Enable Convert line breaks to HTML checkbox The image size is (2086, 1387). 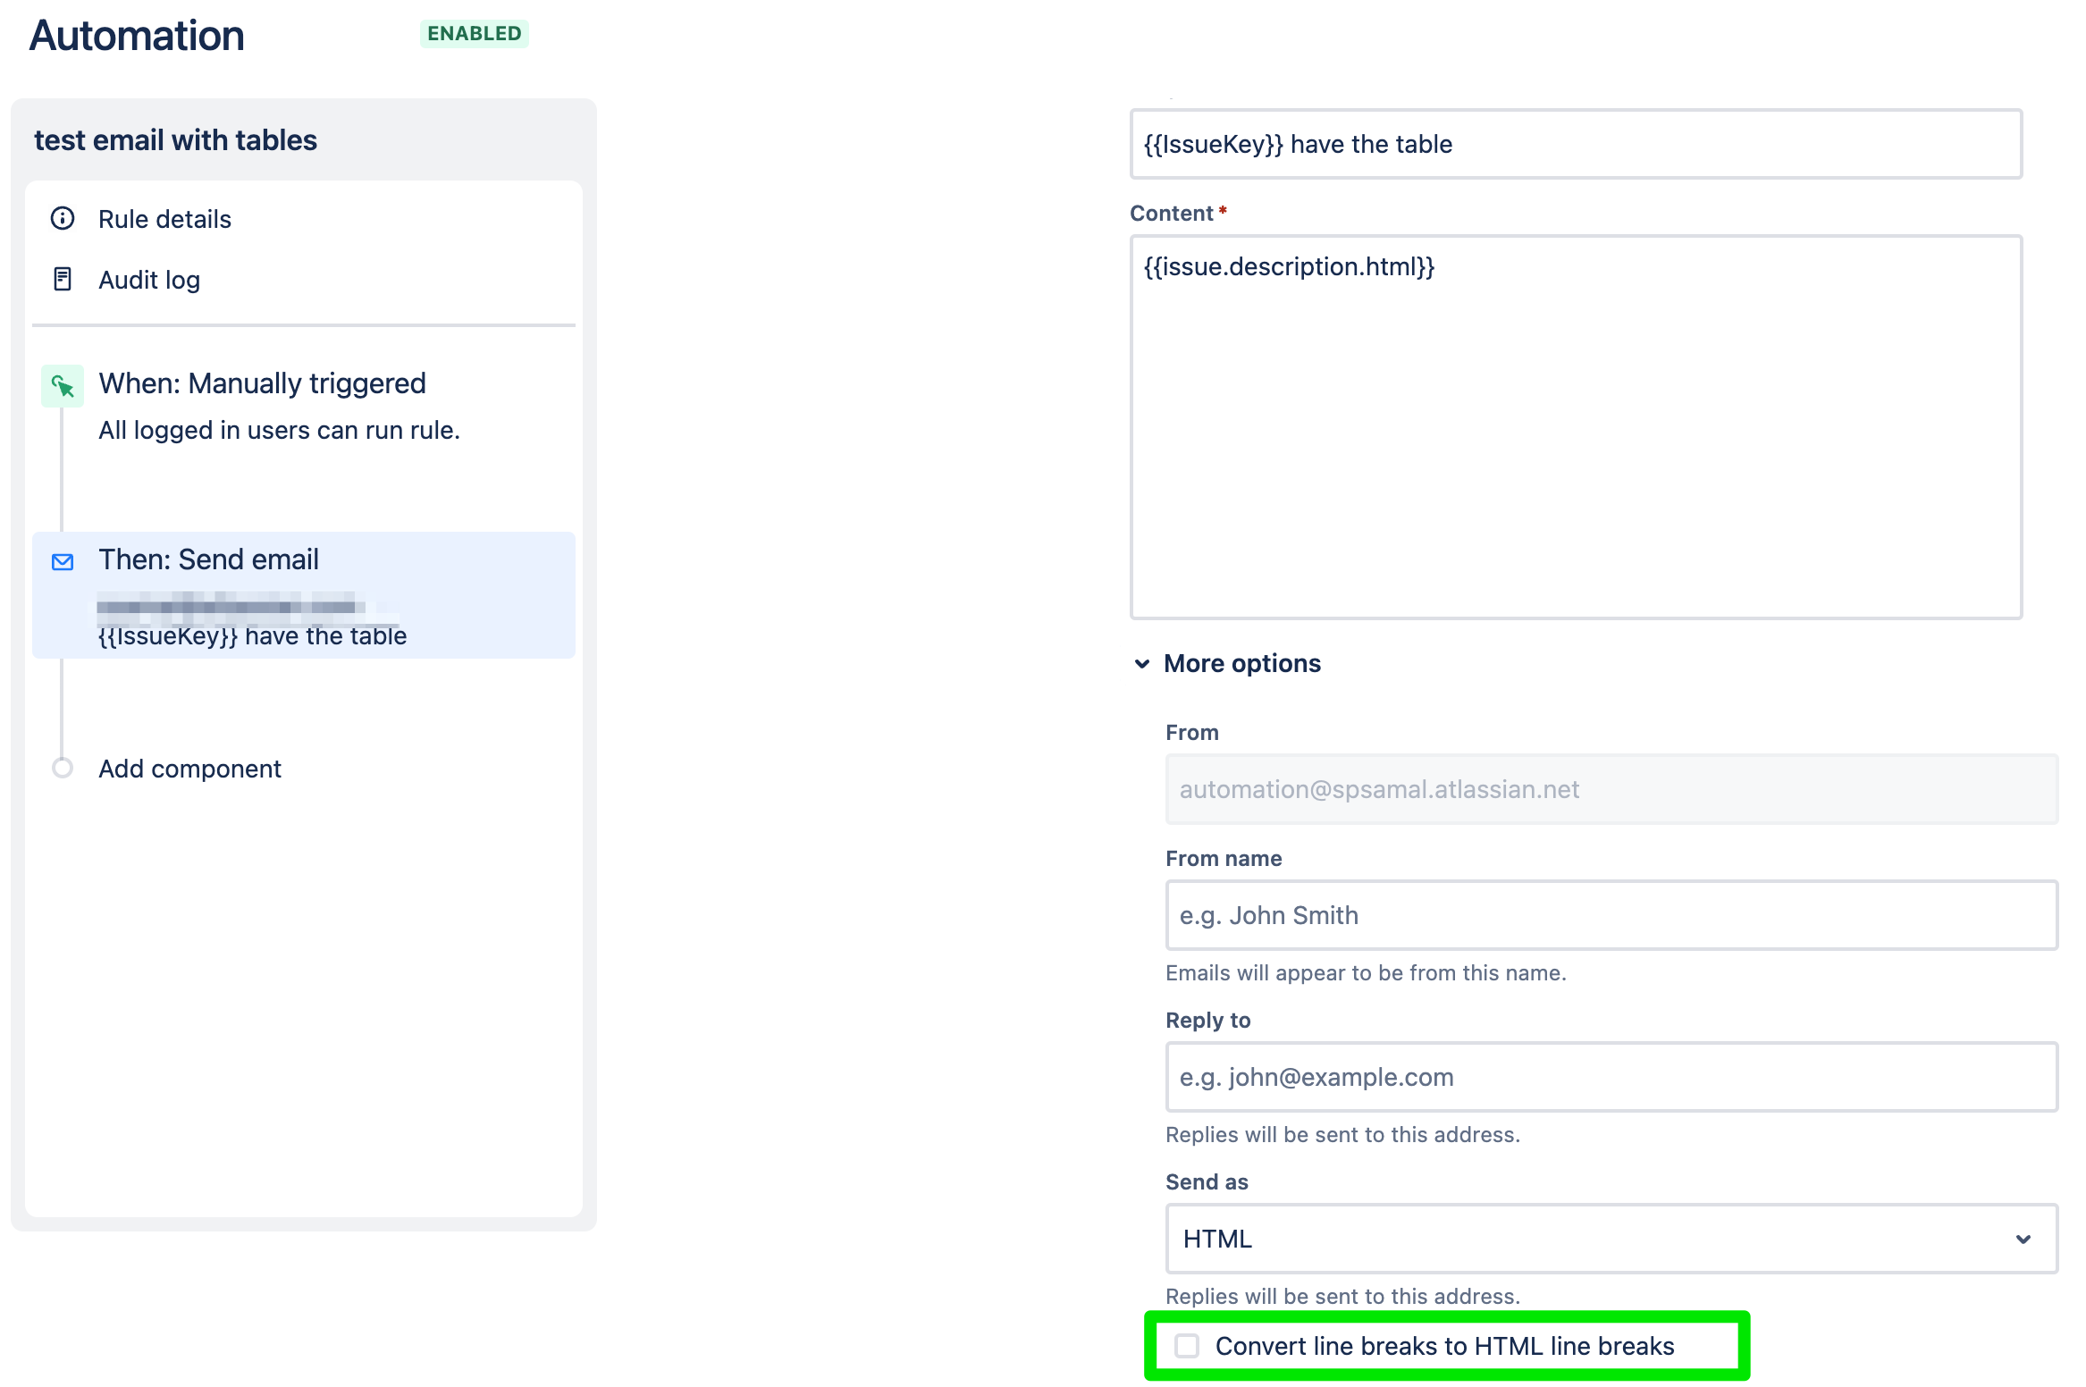[x=1187, y=1346]
